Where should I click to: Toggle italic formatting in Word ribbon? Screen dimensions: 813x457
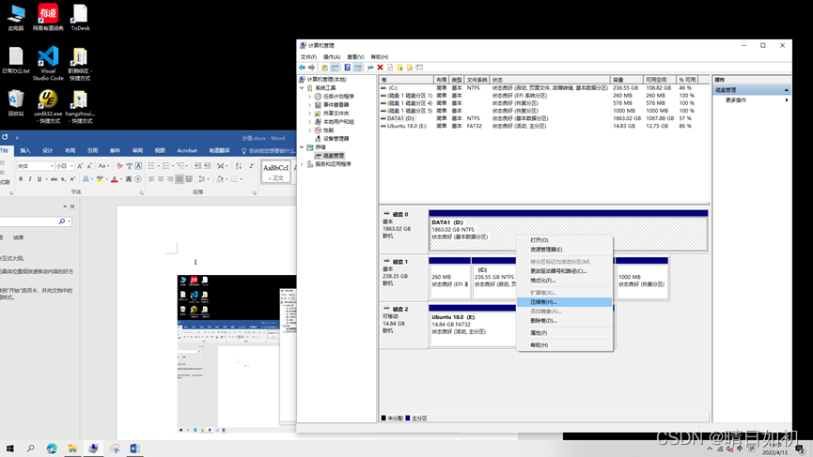[x=30, y=179]
